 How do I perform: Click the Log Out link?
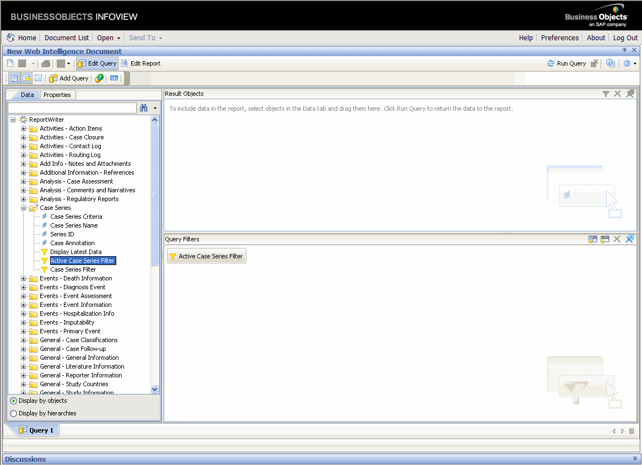625,37
